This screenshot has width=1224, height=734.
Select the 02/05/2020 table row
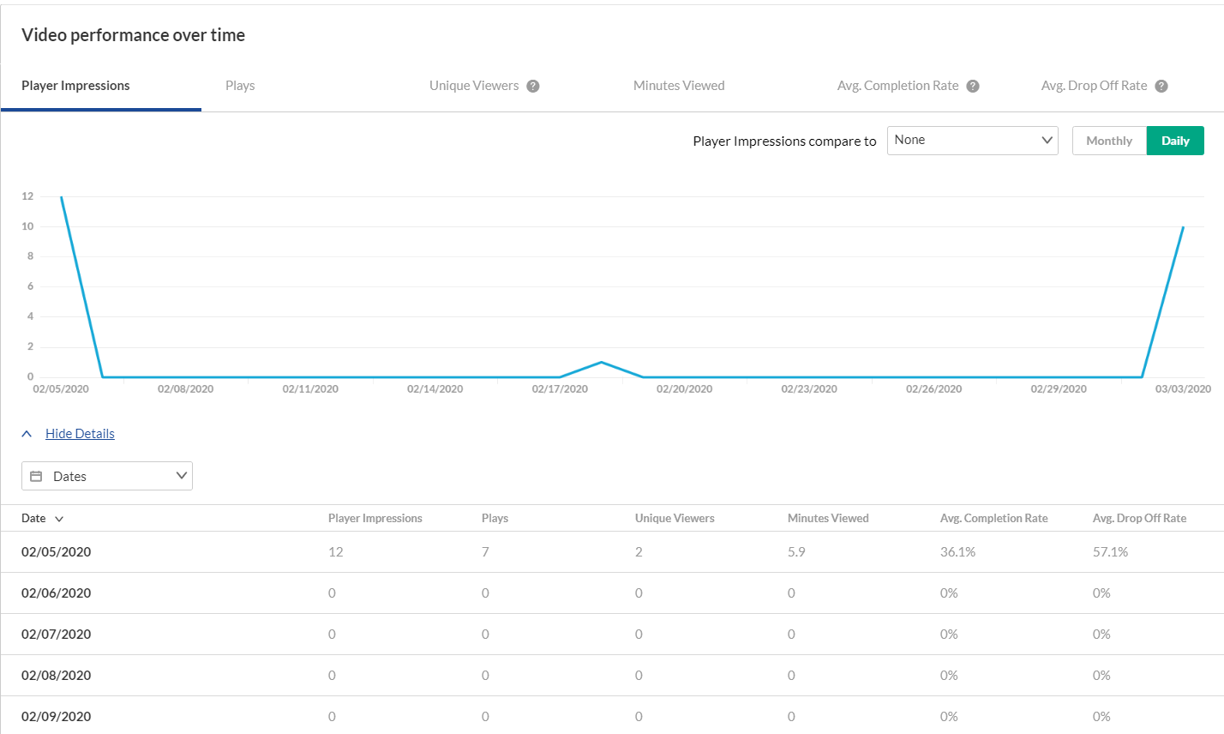click(x=612, y=552)
